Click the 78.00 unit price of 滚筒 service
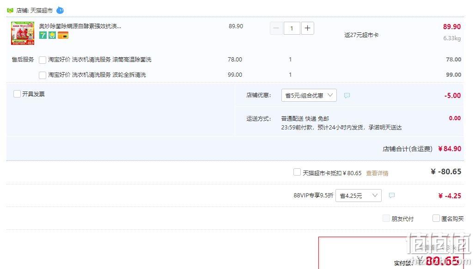 point(235,60)
